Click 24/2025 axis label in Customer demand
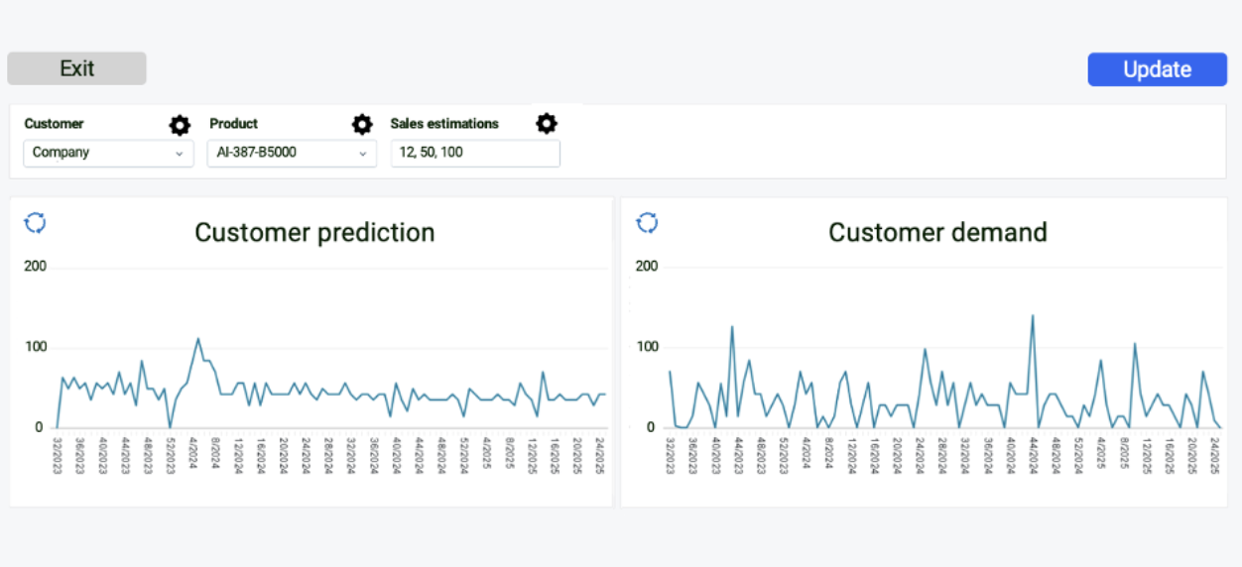The width and height of the screenshot is (1242, 567). coord(1216,456)
